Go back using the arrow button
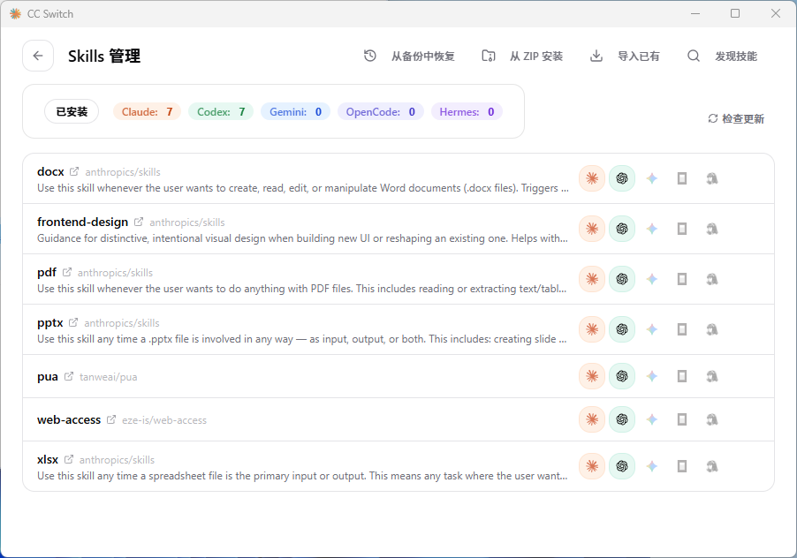The width and height of the screenshot is (797, 558). pos(38,56)
